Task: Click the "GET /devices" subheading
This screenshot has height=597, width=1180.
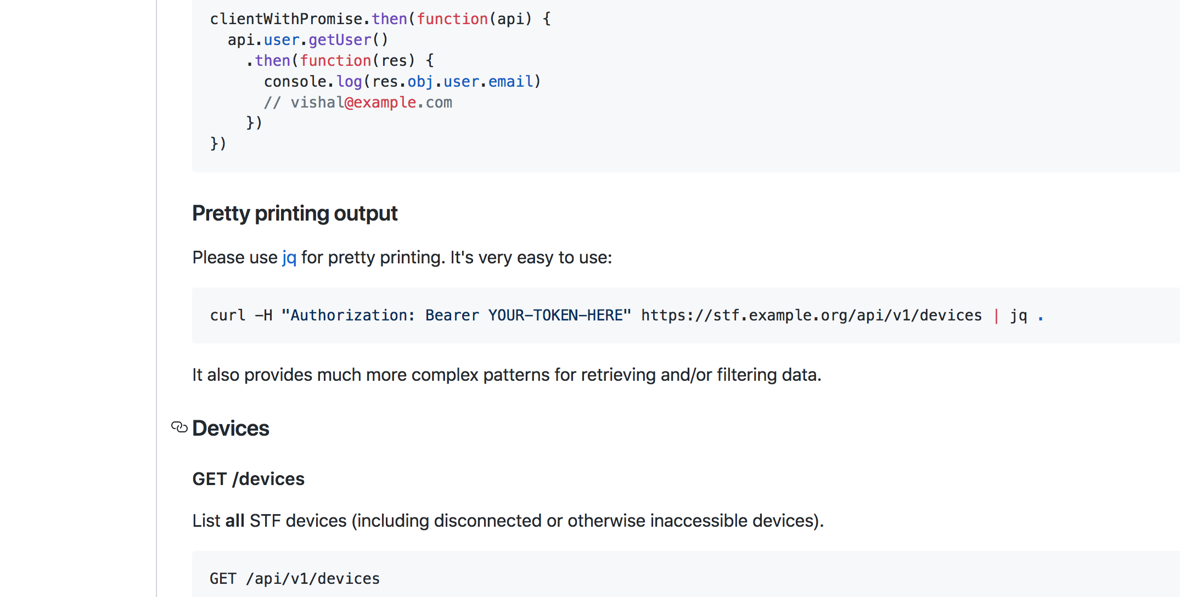Action: [248, 479]
